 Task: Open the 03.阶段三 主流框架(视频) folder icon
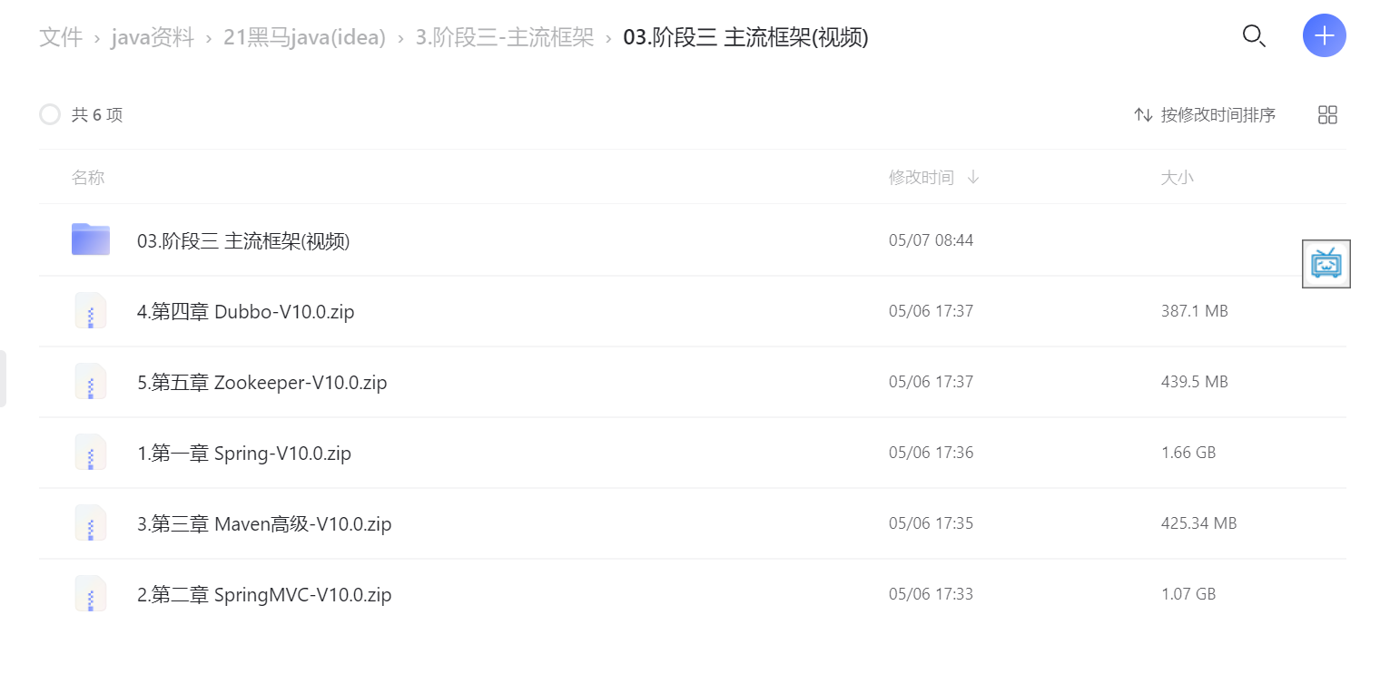(x=91, y=239)
